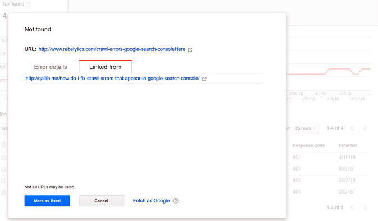Click help icon next to Fetch as Google
This screenshot has width=378, height=221.
pos(176,201)
